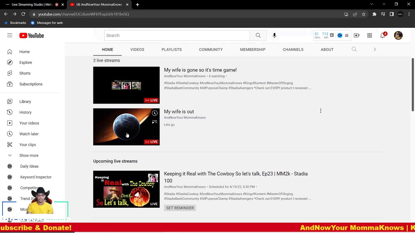Click the YouTube search input field
Viewport: 415px width, 233px height.
[x=177, y=35]
